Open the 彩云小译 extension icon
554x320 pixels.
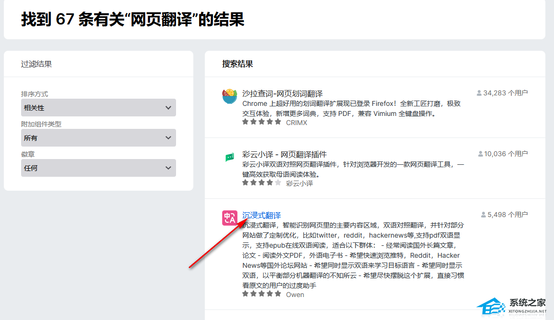coord(230,157)
